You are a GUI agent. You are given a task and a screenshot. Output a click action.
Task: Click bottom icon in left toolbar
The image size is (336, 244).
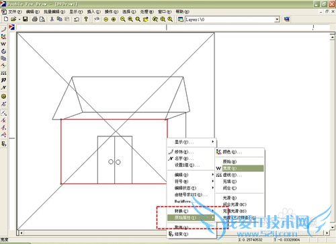[3, 144]
